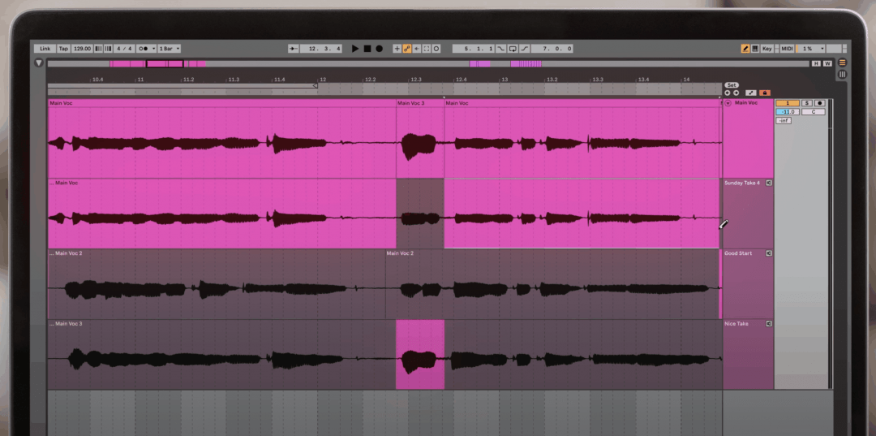This screenshot has width=876, height=436.
Task: Toggle the metronome button
Action: click(144, 49)
